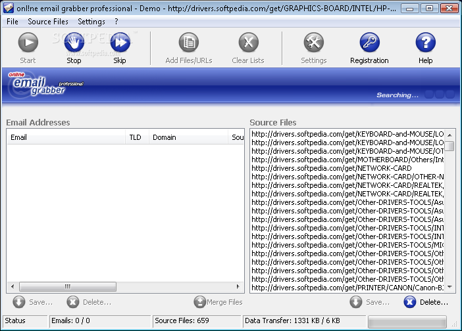Click the Searching... indicator text
This screenshot has width=462, height=331.
pos(398,95)
